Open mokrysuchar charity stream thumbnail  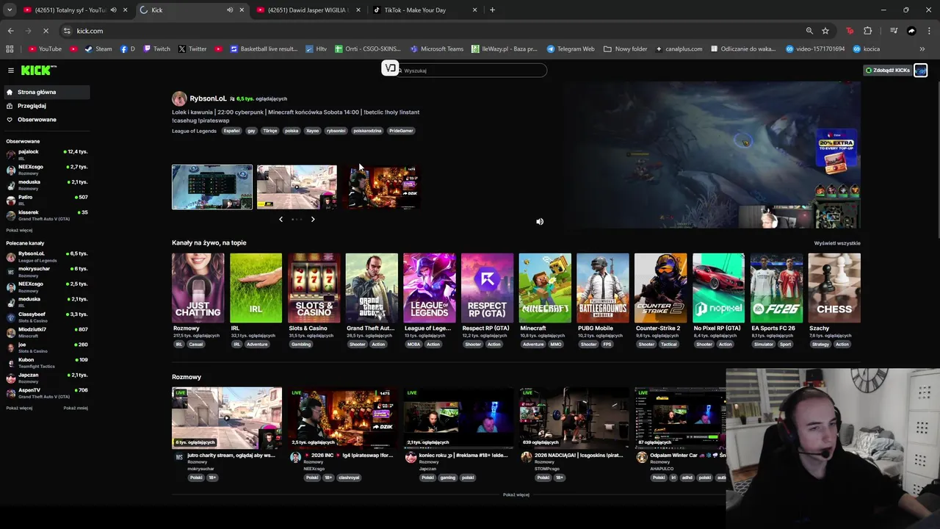pyautogui.click(x=227, y=418)
